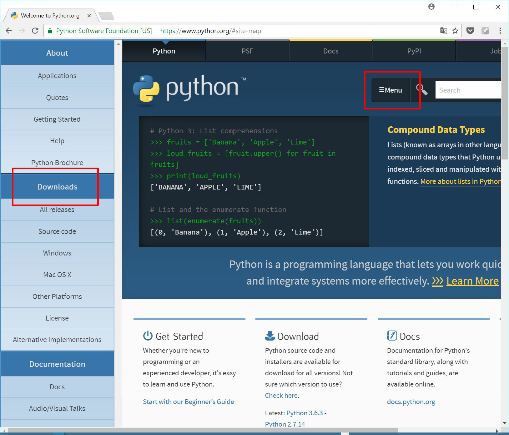Image resolution: width=509 pixels, height=435 pixels.
Task: Open Source code in sidebar
Action: (x=57, y=231)
